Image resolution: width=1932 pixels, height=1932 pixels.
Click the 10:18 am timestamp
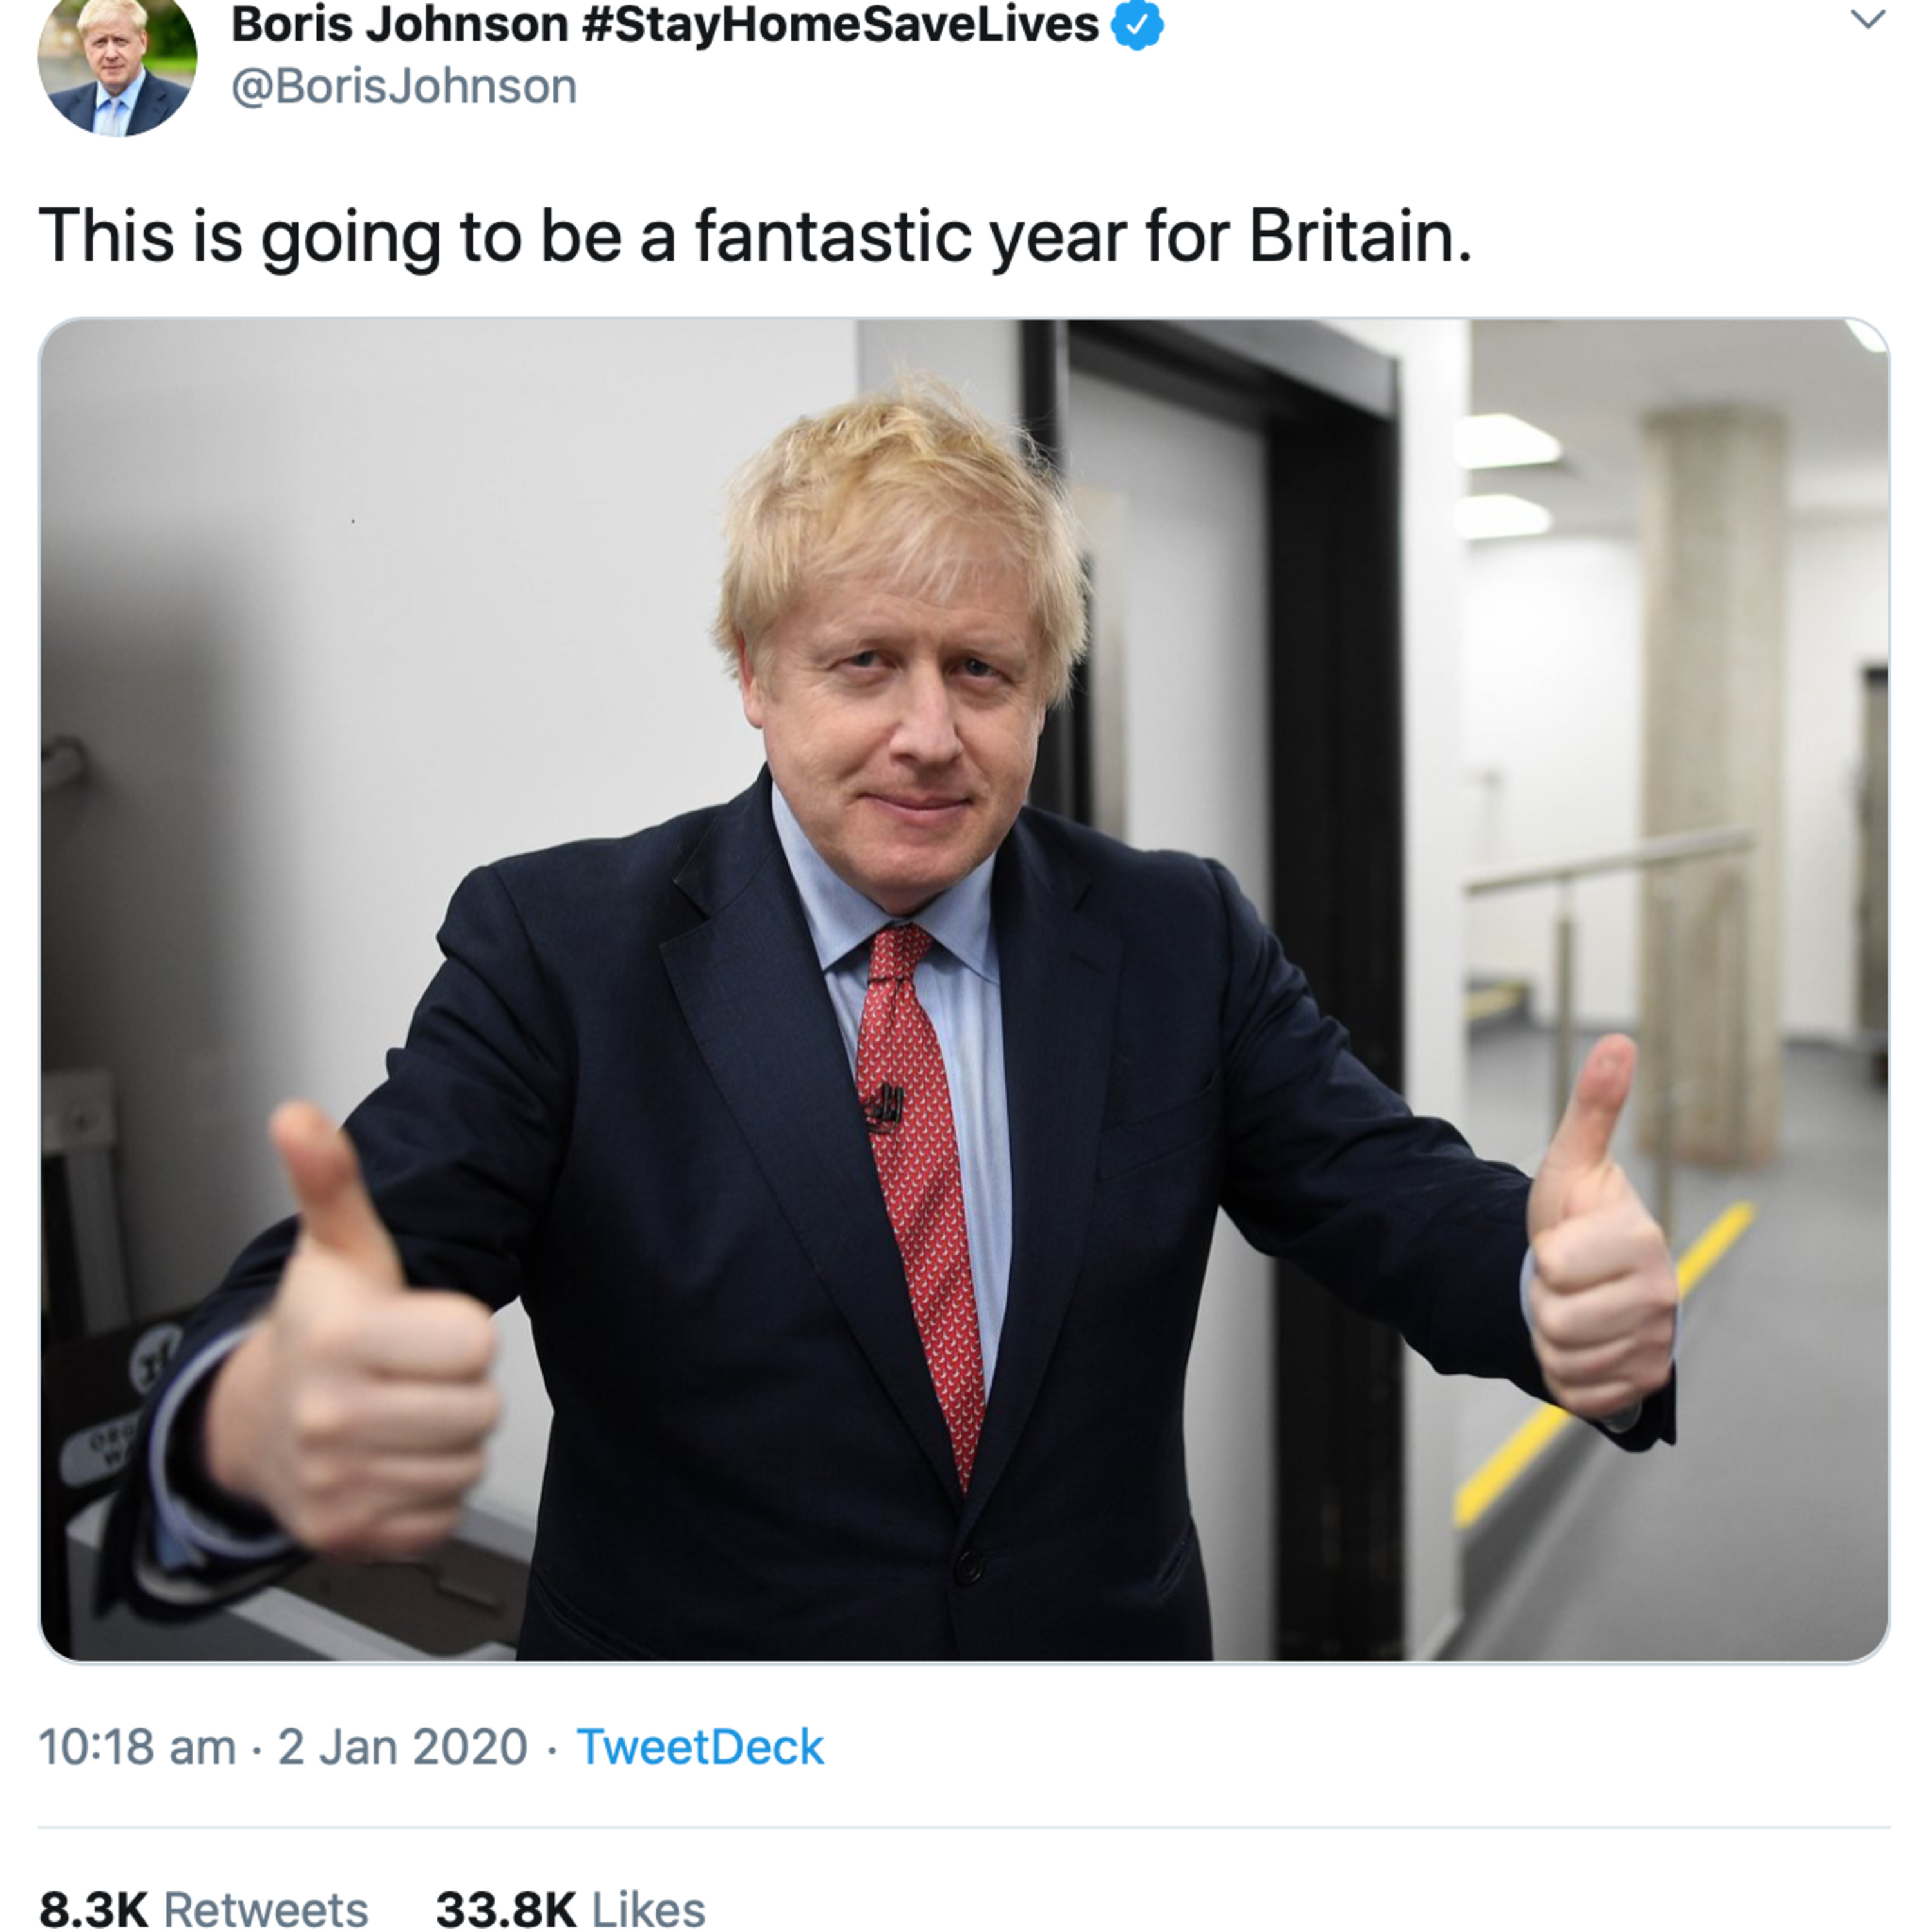pyautogui.click(x=137, y=1747)
